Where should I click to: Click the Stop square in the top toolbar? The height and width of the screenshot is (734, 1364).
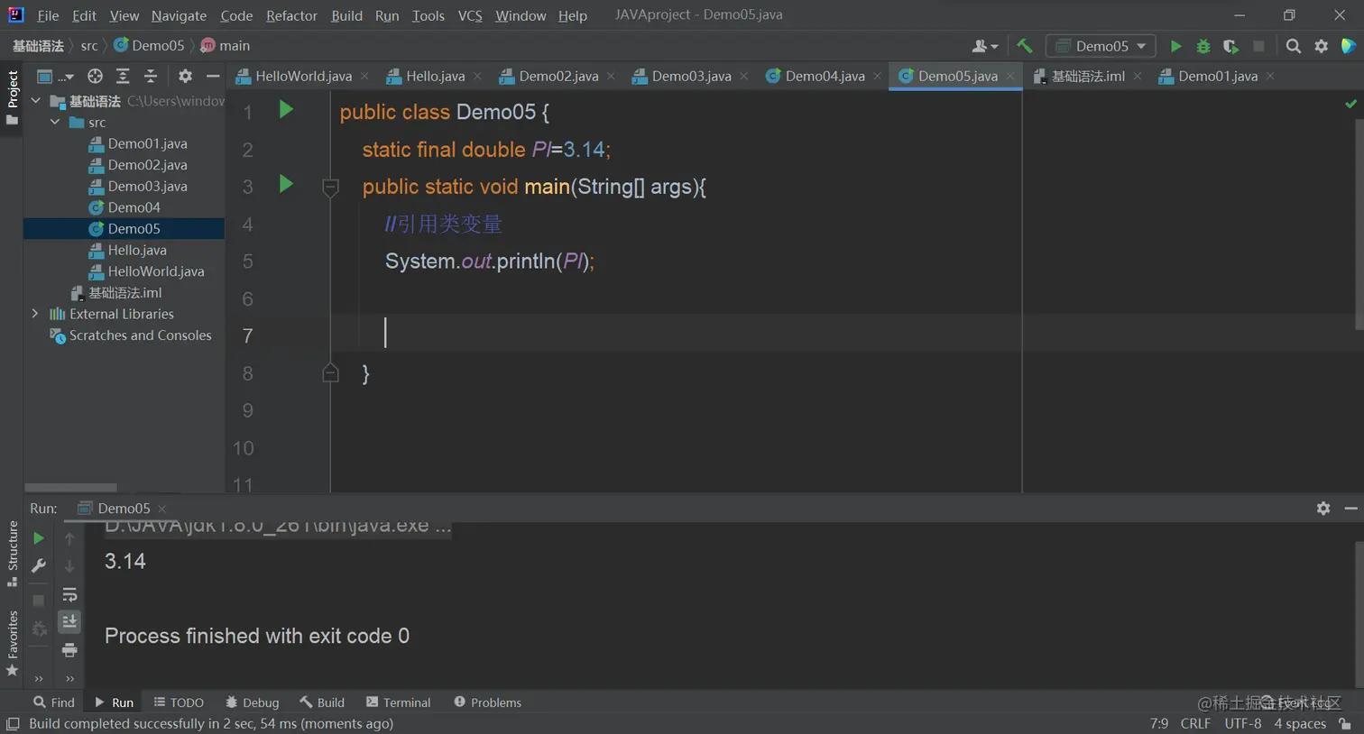pos(1258,46)
